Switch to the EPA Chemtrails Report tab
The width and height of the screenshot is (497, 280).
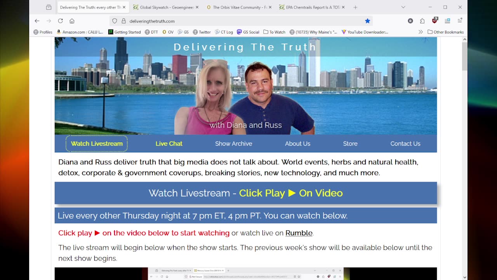click(x=312, y=7)
